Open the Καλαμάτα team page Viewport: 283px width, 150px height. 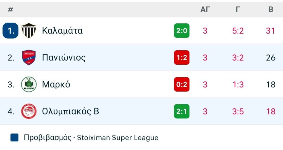point(62,31)
